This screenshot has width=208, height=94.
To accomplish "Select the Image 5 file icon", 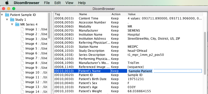I will click(22, 49).
